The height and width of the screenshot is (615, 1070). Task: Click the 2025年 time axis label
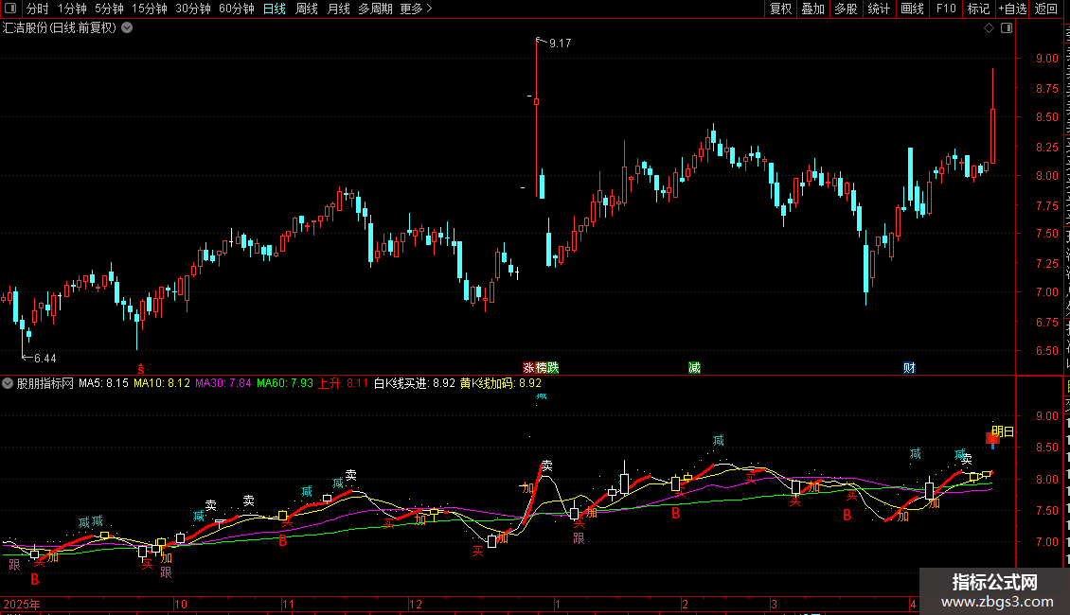22,604
